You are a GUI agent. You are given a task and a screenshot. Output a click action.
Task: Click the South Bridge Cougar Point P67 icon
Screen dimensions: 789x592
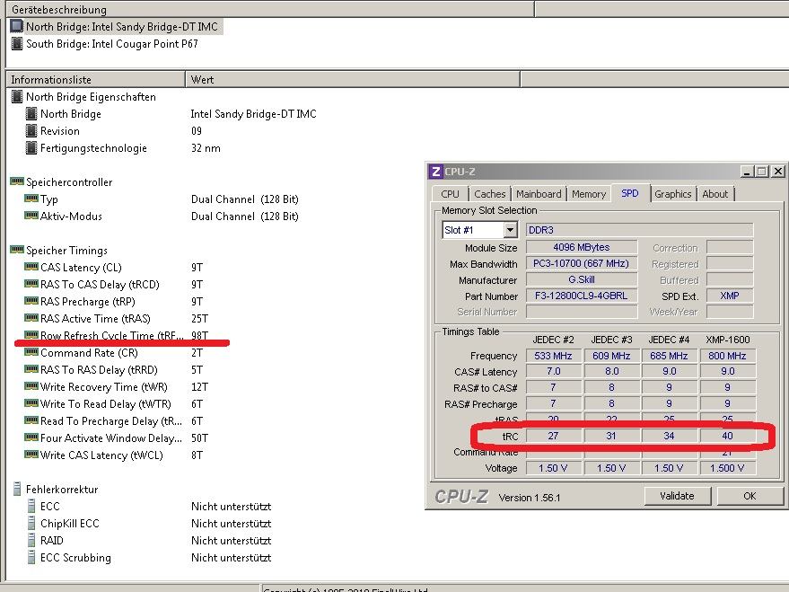pyautogui.click(x=16, y=43)
